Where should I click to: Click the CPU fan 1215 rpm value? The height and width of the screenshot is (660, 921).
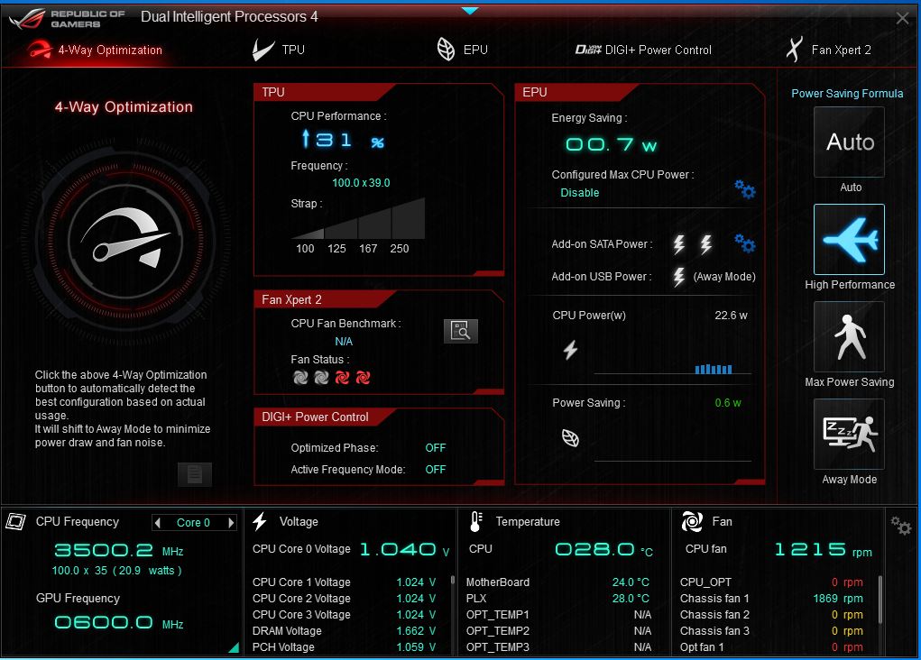[x=824, y=550]
